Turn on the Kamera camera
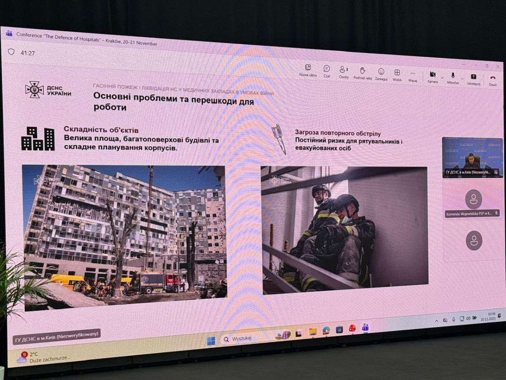Image resolution: width=506 pixels, height=380 pixels. click(x=432, y=76)
